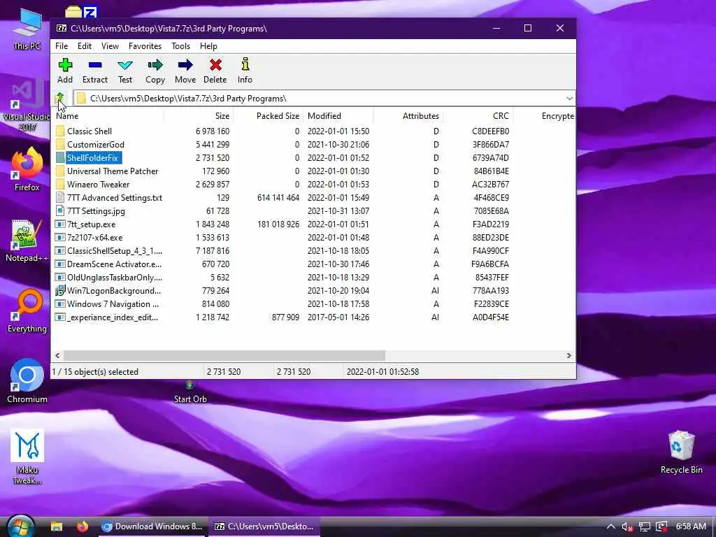
Task: Click the network tray icon
Action: coord(644,527)
